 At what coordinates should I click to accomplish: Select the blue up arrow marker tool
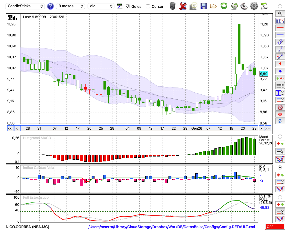tap(280, 71)
